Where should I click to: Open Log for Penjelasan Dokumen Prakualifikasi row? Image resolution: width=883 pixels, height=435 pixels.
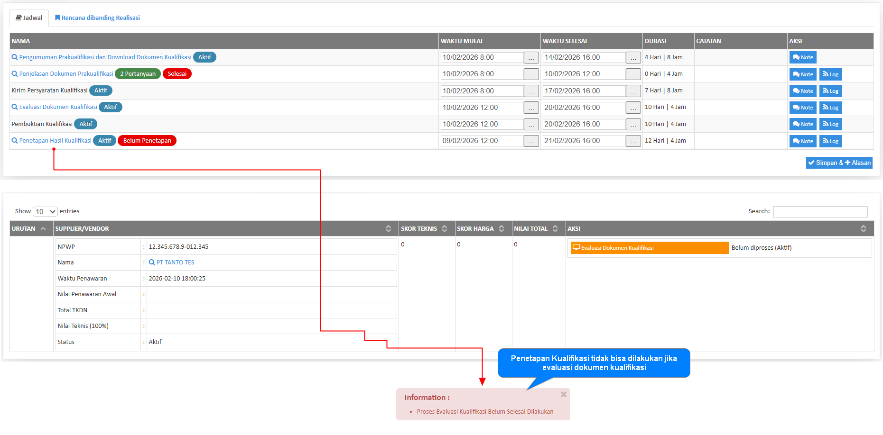(830, 74)
